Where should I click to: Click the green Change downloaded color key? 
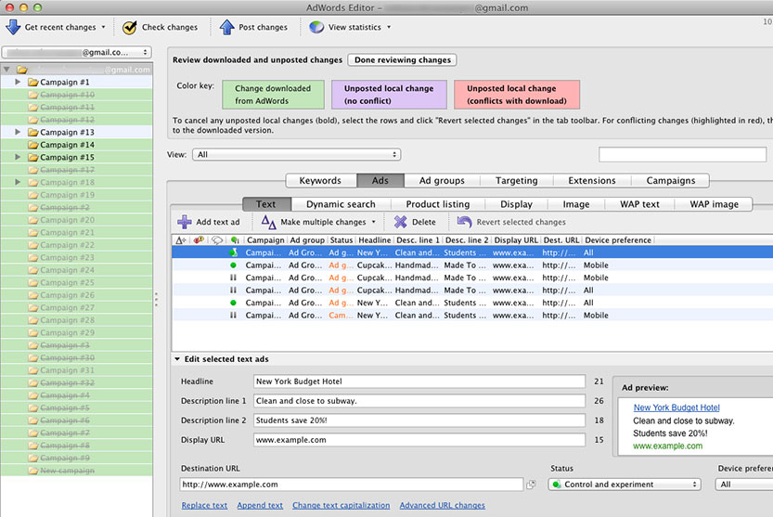(273, 95)
